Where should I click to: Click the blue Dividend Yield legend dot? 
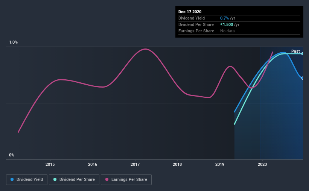pos(12,179)
